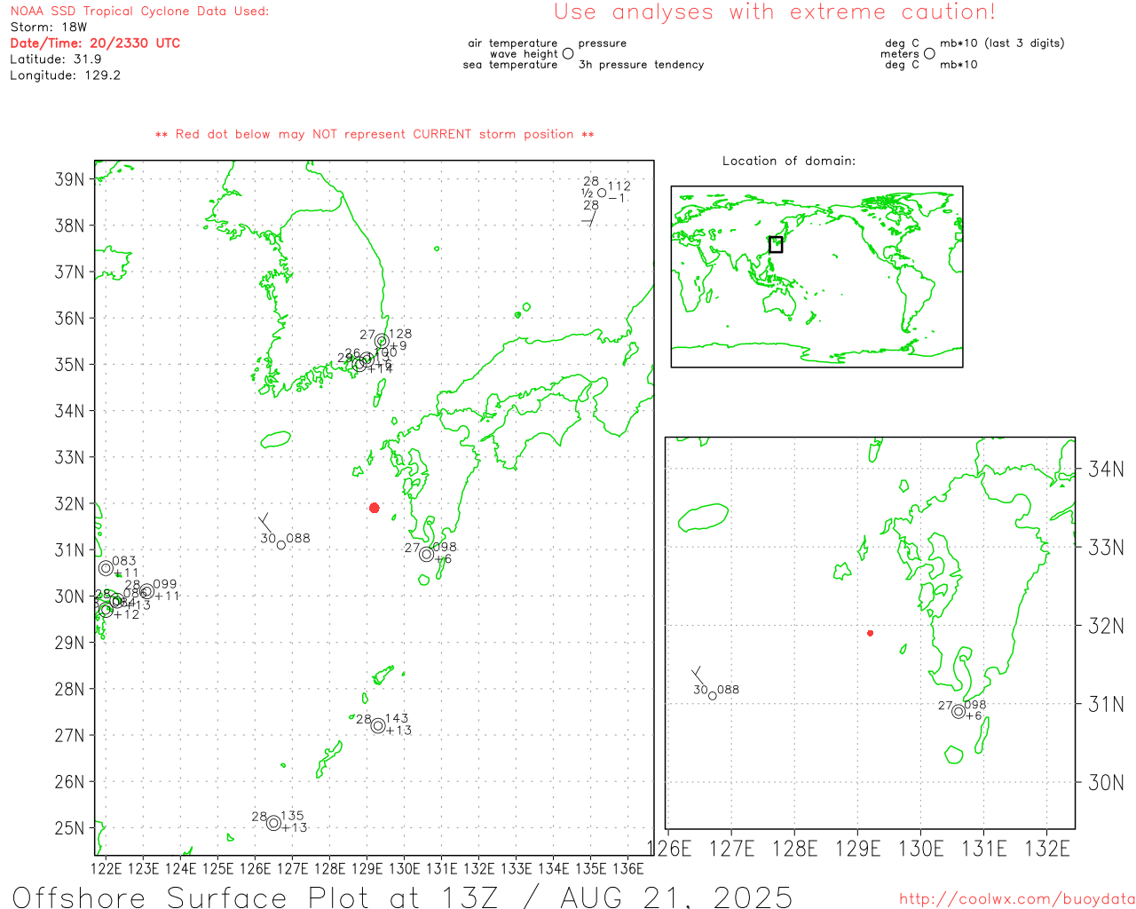The height and width of the screenshot is (909, 1136).
Task: Click the station circle labeled 128 +9 near Korea
Action: click(382, 341)
